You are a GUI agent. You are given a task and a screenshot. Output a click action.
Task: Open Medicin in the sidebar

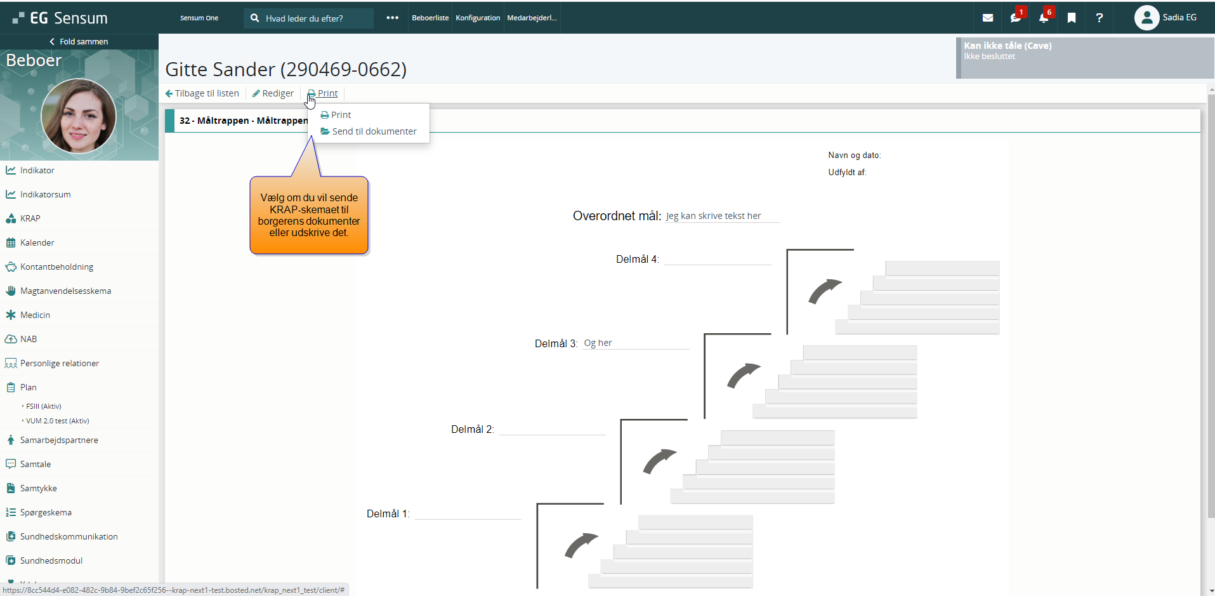tap(35, 315)
